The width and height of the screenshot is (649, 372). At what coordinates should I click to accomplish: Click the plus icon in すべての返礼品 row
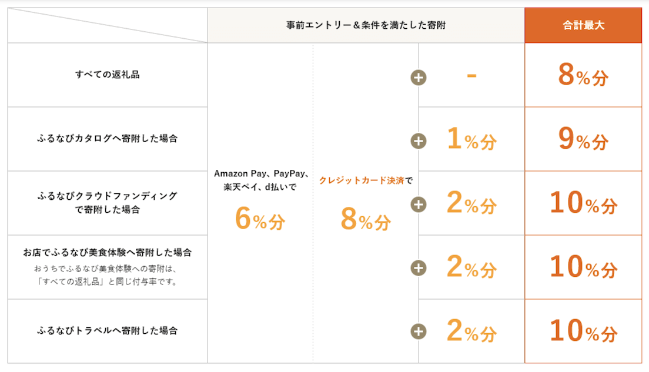point(419,78)
